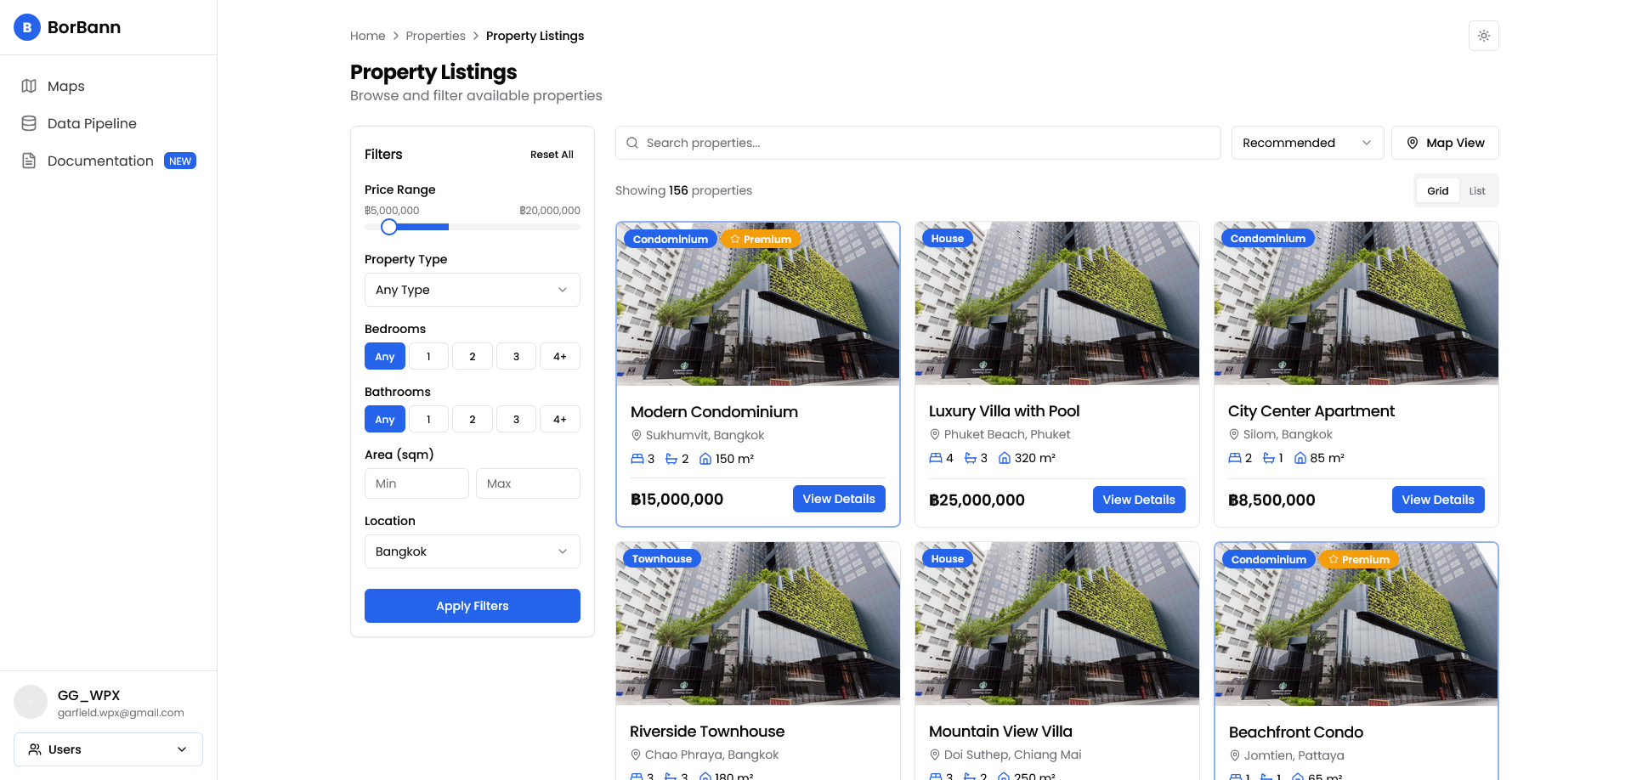Click the Documentation file icon
1631x780 pixels.
(x=29, y=161)
